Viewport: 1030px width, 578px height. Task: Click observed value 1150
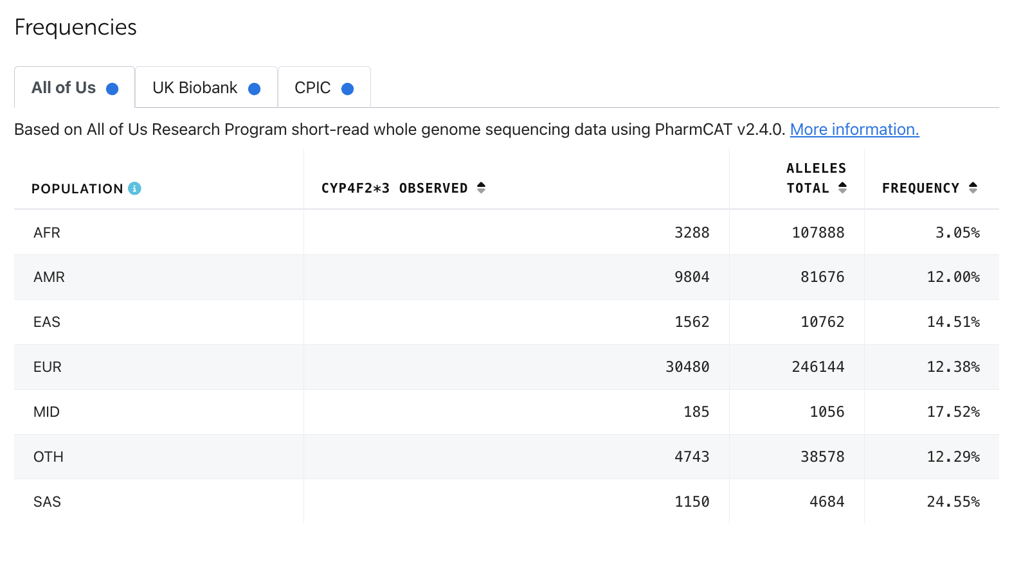pyautogui.click(x=692, y=502)
